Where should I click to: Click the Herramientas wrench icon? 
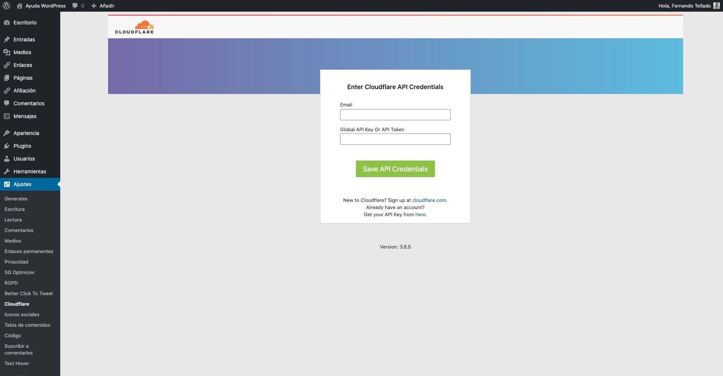7,171
